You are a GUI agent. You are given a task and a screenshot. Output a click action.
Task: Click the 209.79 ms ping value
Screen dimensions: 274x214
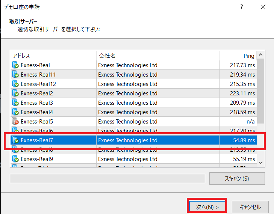point(242,103)
